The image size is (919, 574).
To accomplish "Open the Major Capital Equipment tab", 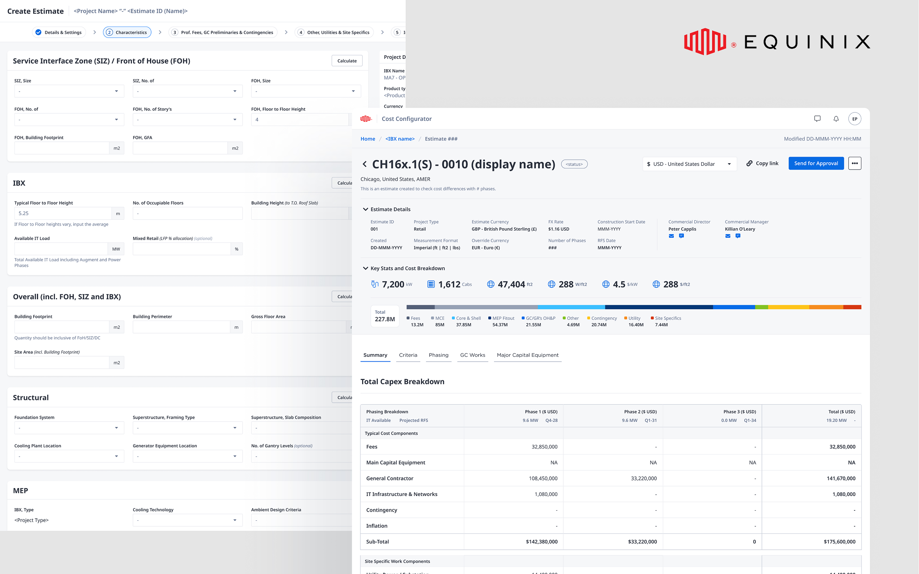I will (528, 355).
